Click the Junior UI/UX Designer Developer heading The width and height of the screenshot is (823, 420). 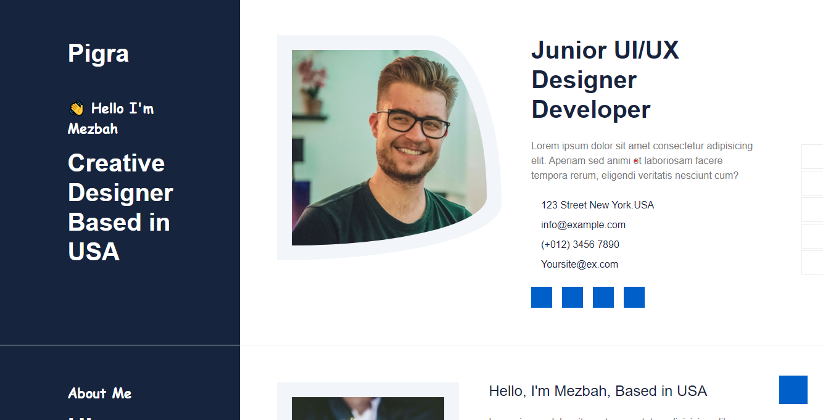pos(605,80)
